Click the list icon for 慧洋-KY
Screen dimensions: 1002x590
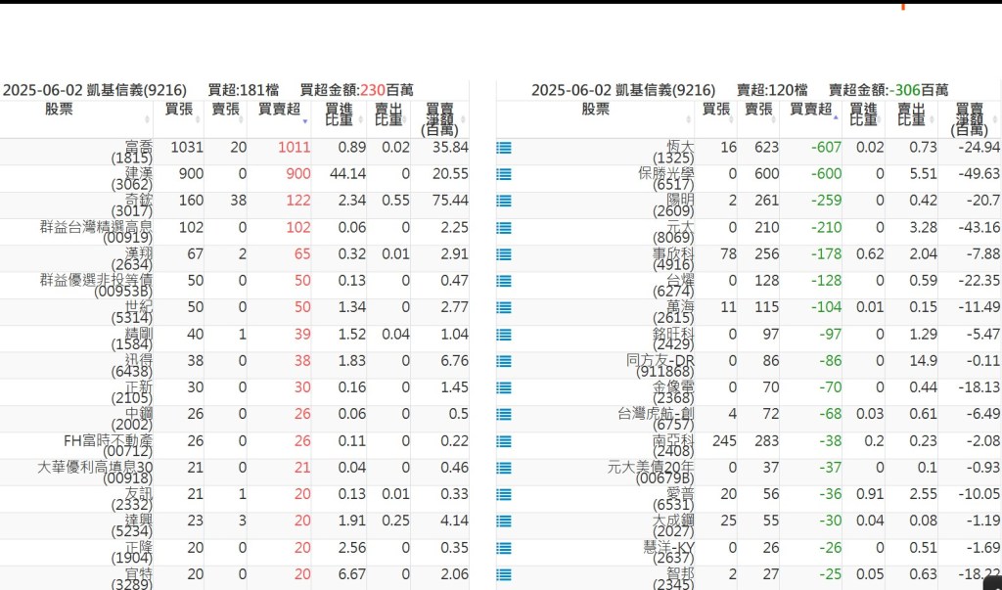[504, 548]
